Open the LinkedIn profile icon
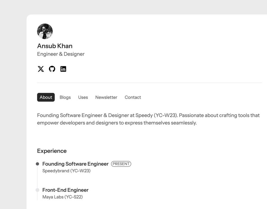 [x=63, y=69]
